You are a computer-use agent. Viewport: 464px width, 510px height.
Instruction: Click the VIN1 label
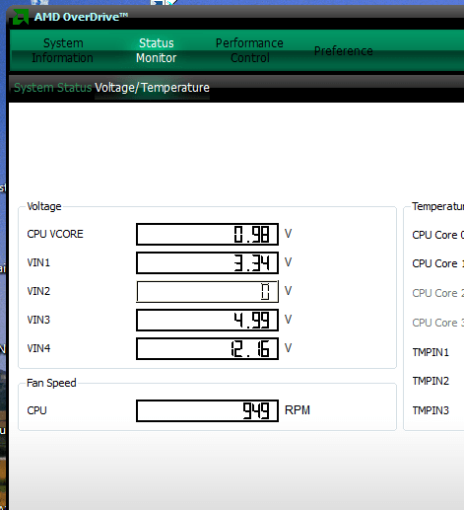38,262
